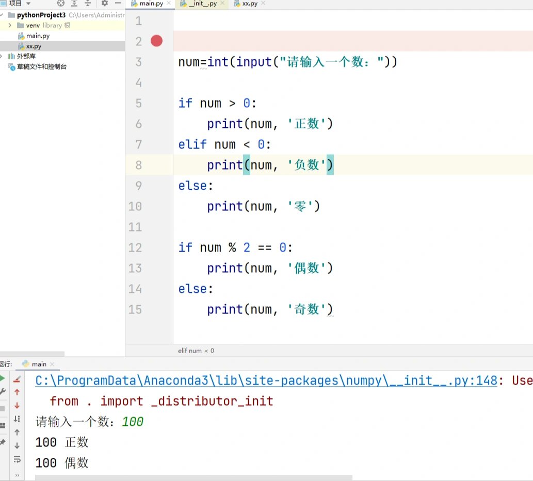Toggle soft-wrap icon in Run console
The width and height of the screenshot is (533, 481).
point(17,459)
